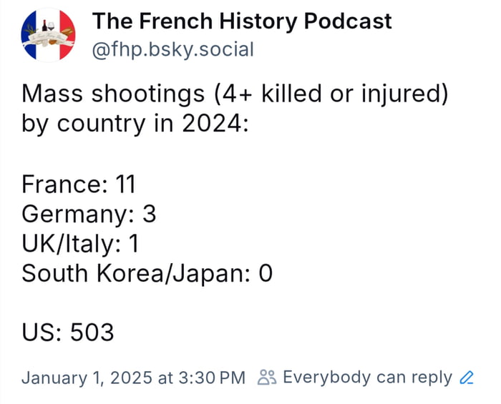
Task: Click the word Podcast in the title
Action: (348, 21)
